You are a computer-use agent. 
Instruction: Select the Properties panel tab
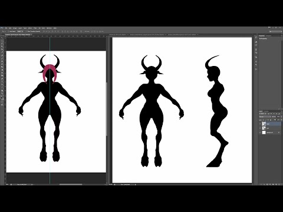(x=262, y=36)
